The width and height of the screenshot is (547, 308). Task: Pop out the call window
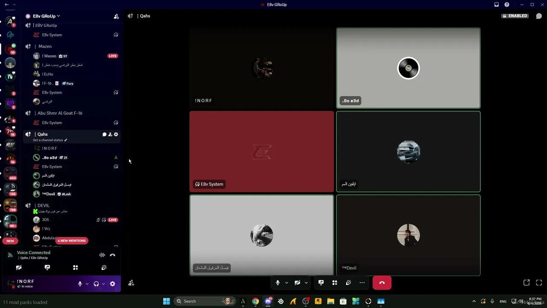pyautogui.click(x=526, y=283)
